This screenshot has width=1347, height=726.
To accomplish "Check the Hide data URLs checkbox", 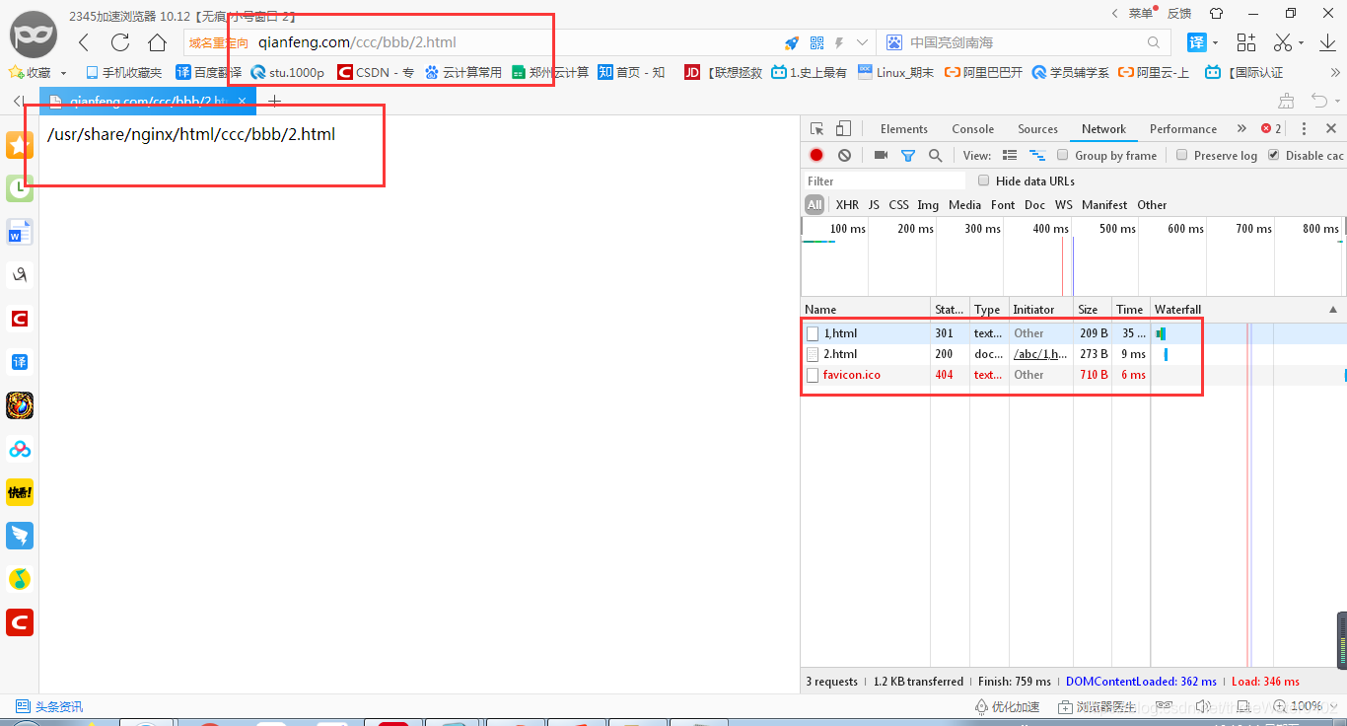I will tap(983, 181).
